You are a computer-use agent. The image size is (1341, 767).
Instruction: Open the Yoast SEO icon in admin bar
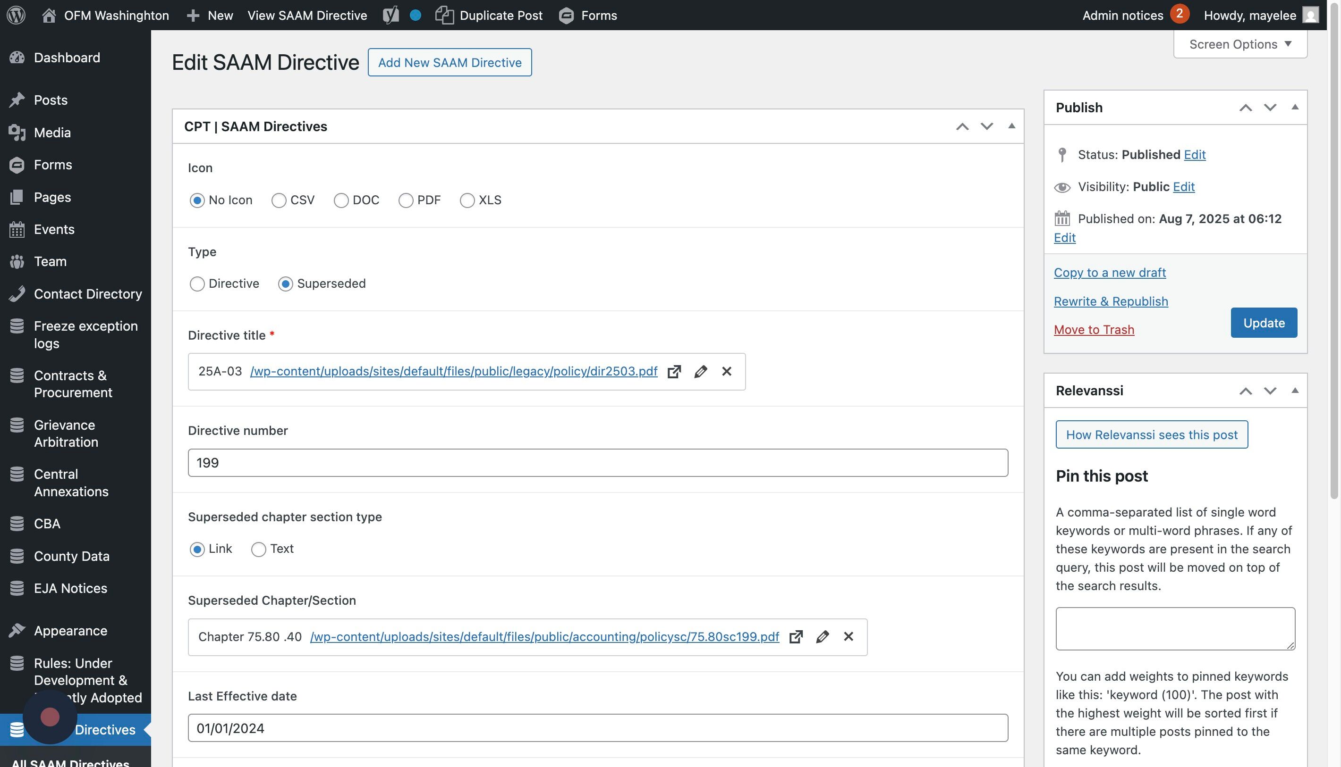point(391,15)
